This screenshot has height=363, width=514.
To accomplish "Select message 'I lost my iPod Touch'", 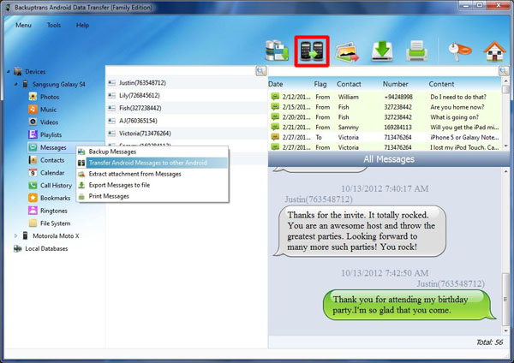I will (x=385, y=147).
